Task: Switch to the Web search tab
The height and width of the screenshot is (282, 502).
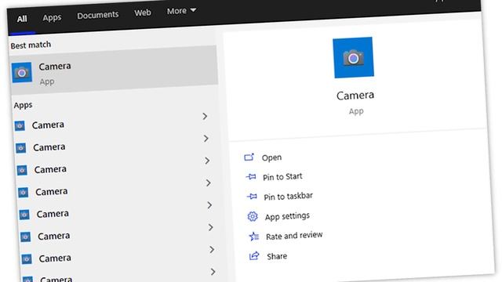Action: pyautogui.click(x=143, y=13)
